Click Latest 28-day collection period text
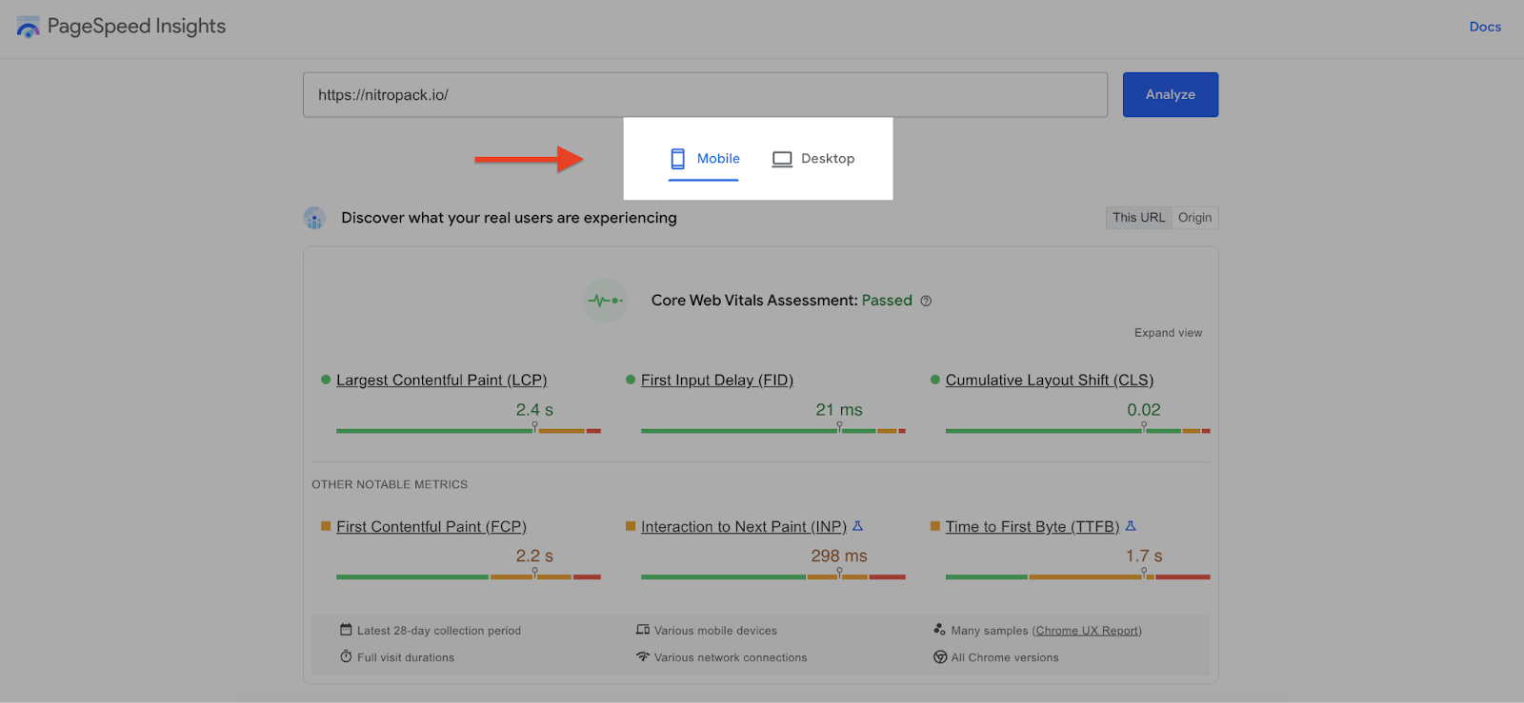This screenshot has height=703, width=1524. coord(439,631)
